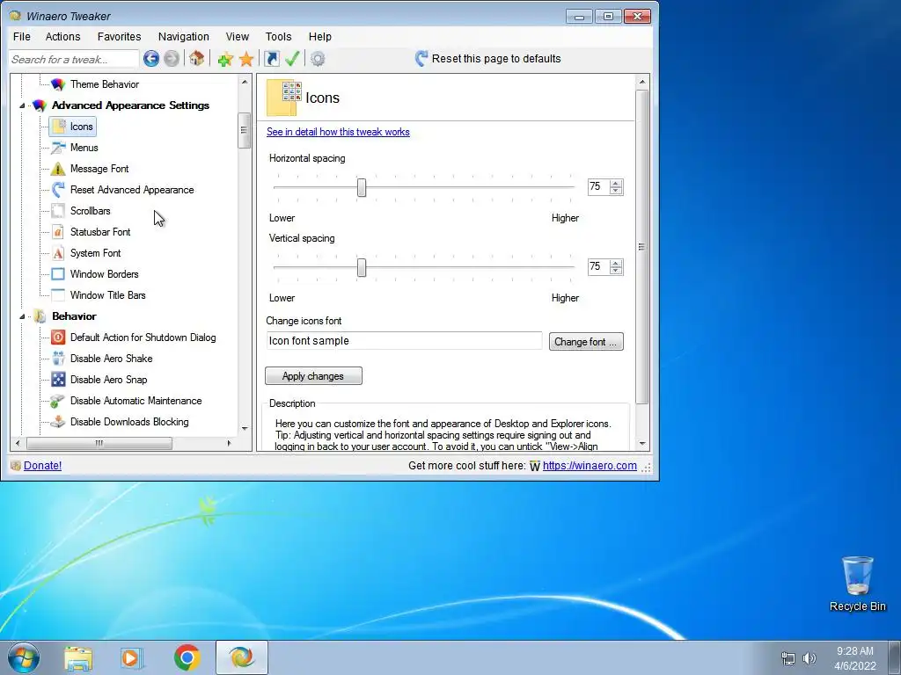Select System Font icon
The height and width of the screenshot is (675, 901).
tap(58, 253)
